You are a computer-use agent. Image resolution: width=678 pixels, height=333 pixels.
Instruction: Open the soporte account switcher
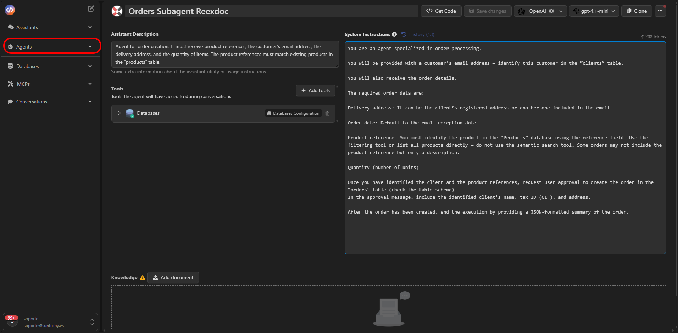(x=50, y=322)
